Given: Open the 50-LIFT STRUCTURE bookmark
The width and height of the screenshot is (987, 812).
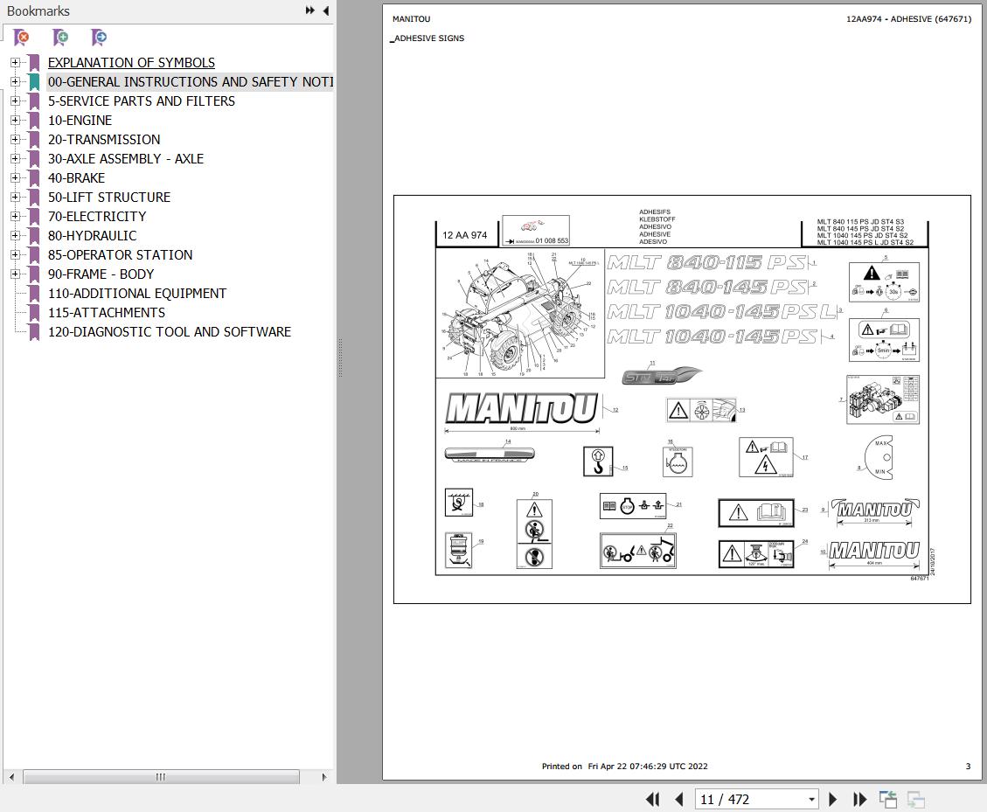Looking at the screenshot, I should (109, 197).
